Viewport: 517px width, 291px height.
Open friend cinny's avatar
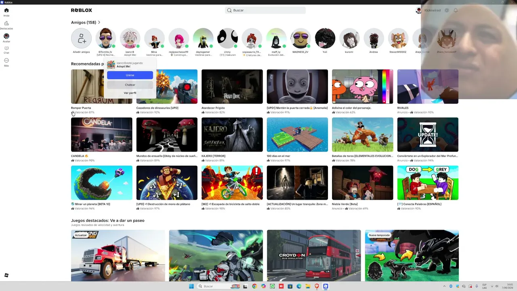(x=227, y=38)
